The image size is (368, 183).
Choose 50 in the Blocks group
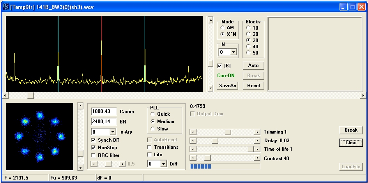click(x=248, y=53)
